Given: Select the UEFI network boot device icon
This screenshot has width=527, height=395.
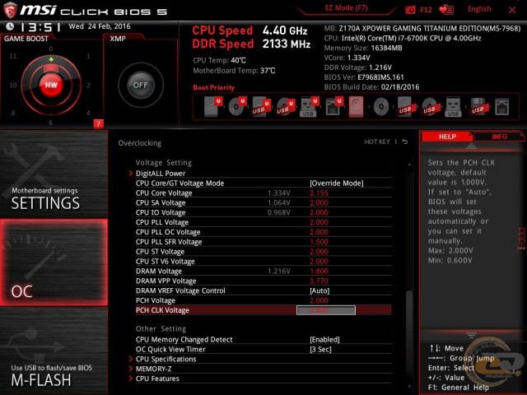Looking at the screenshot, I should pyautogui.click(x=333, y=106).
